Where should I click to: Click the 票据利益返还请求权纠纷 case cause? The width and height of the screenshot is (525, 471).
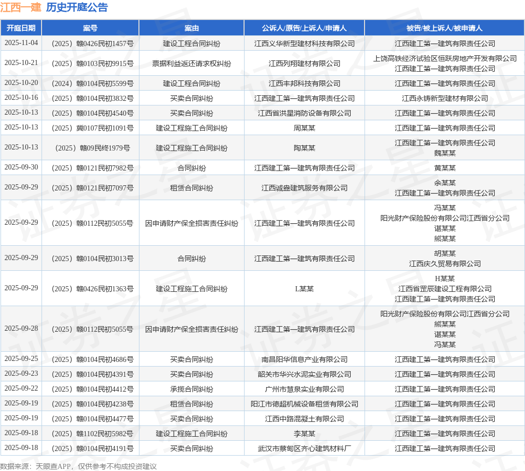tap(192, 63)
